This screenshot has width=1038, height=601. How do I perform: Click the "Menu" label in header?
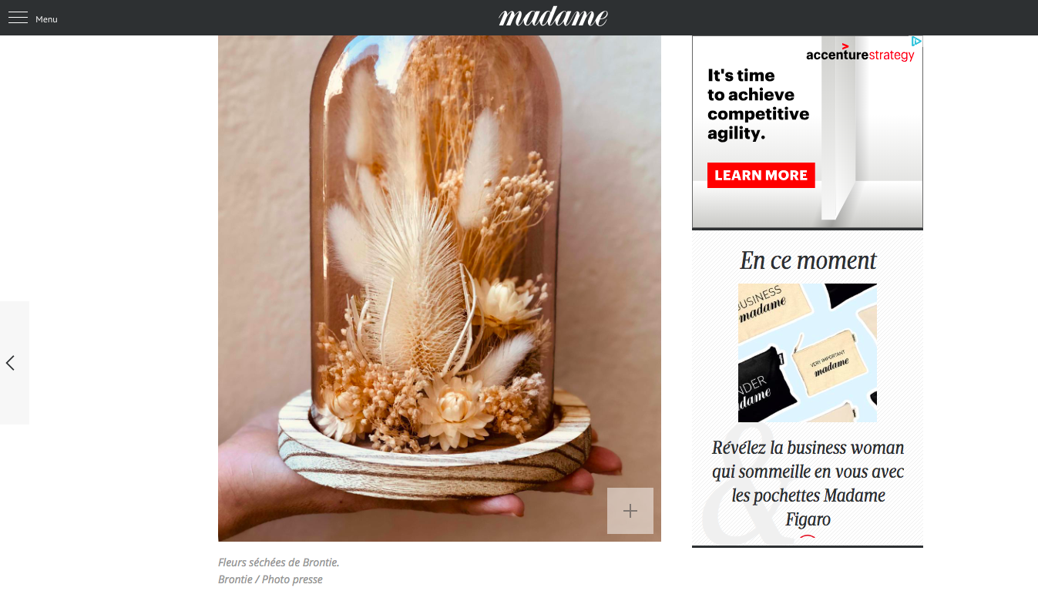click(x=46, y=19)
